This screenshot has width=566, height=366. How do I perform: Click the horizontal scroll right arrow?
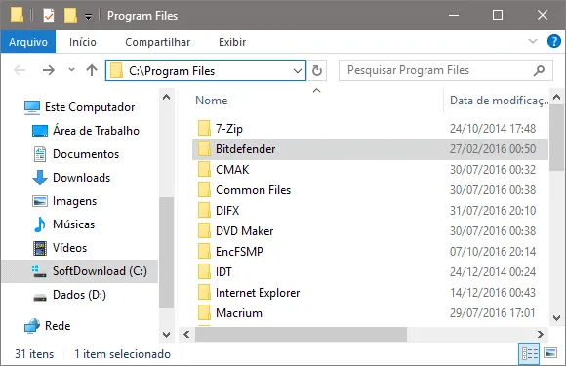(541, 334)
